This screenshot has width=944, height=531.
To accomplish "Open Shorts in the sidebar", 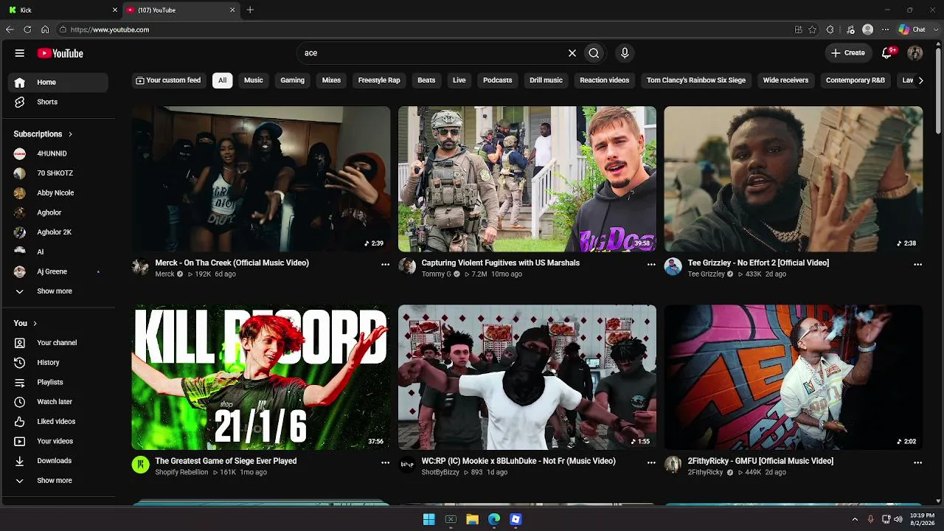I will pyautogui.click(x=59, y=102).
